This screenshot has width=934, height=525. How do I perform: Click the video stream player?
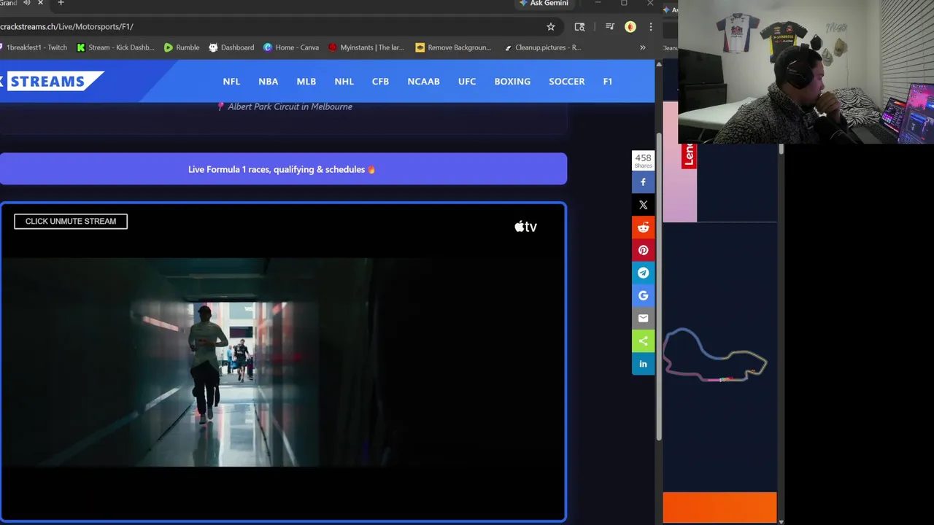283,362
